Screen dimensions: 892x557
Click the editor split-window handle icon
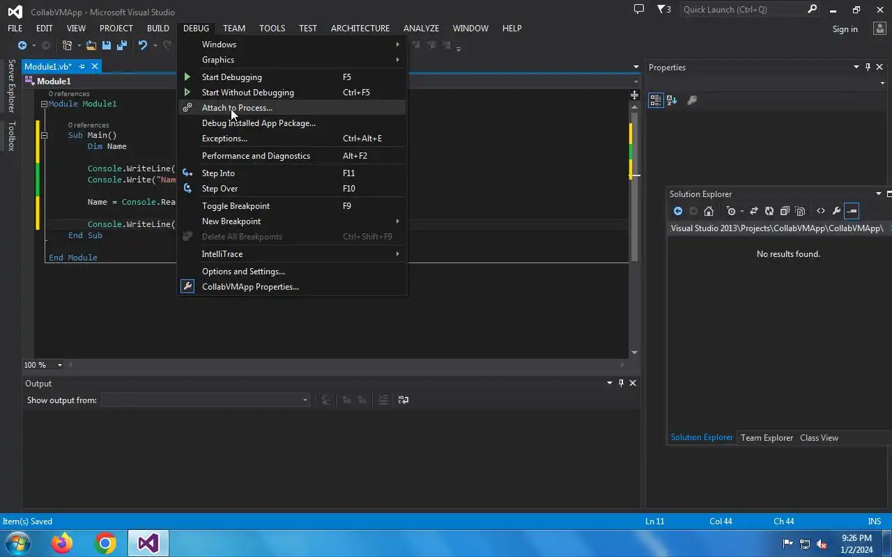[634, 94]
